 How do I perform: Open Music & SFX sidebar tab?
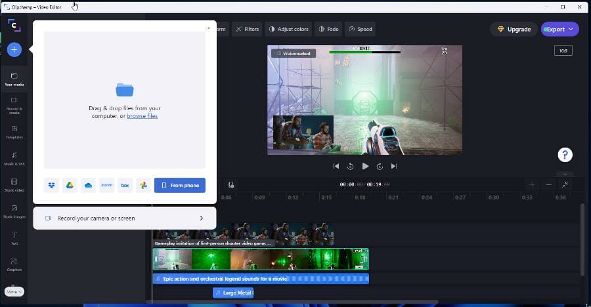(x=14, y=159)
